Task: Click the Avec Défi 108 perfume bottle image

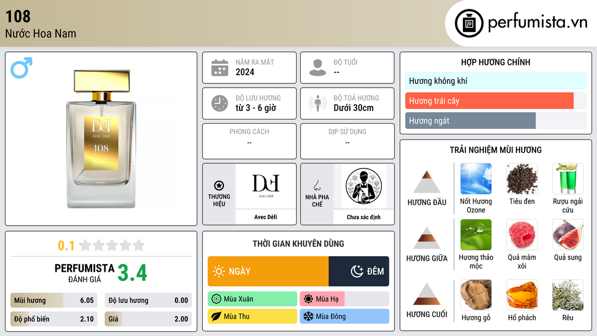Action: coord(101,139)
